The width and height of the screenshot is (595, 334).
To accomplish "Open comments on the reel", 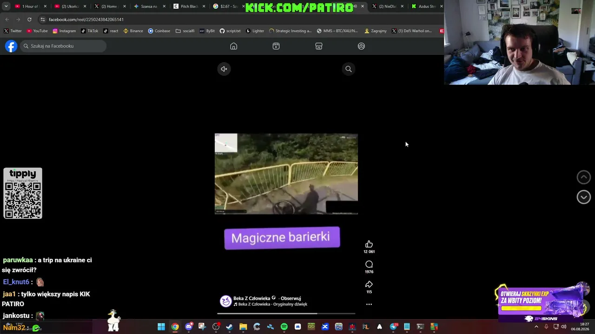I will 369,264.
